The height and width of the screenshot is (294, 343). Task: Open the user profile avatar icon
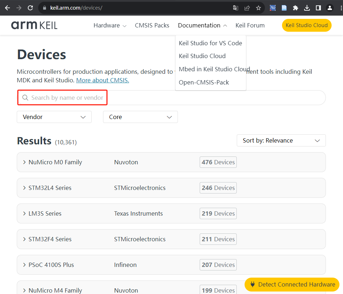330,8
